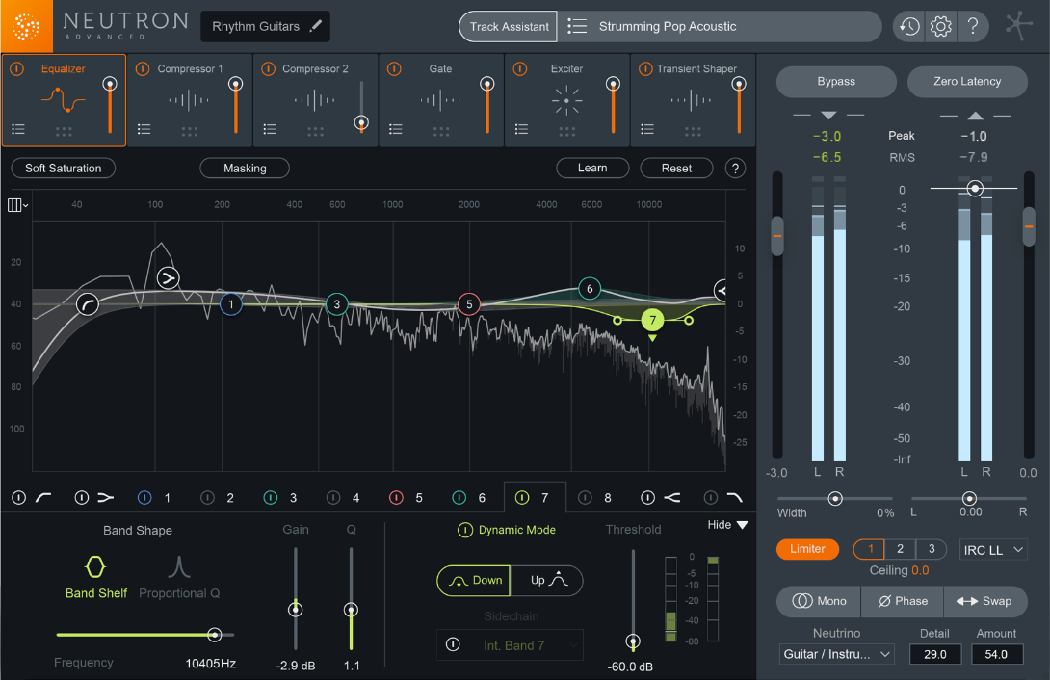Open the undo history clock icon
This screenshot has height=680, width=1050.
(907, 26)
